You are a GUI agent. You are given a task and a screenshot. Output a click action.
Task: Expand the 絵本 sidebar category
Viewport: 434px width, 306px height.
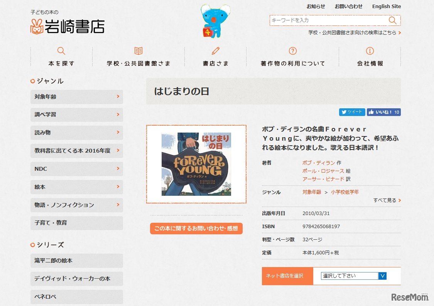point(76,187)
